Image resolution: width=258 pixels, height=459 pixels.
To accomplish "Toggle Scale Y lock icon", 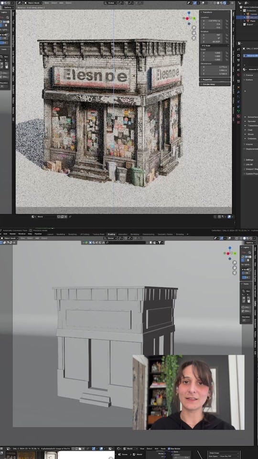I will 227,56.
